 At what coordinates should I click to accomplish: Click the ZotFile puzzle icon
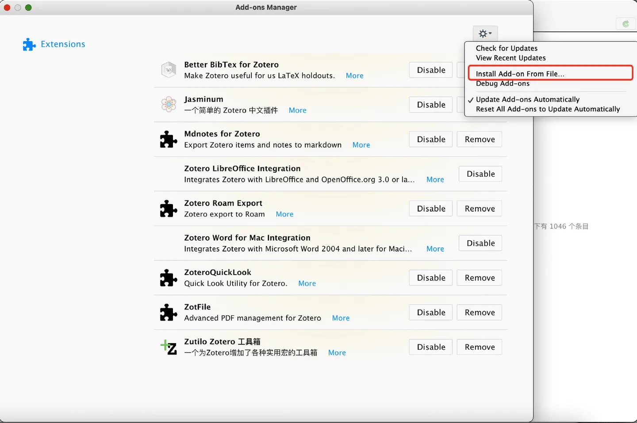[169, 312]
